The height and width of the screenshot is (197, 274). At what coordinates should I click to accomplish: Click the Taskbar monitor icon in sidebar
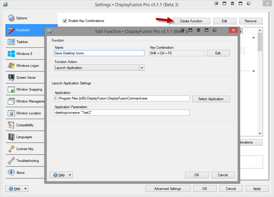[11, 42]
